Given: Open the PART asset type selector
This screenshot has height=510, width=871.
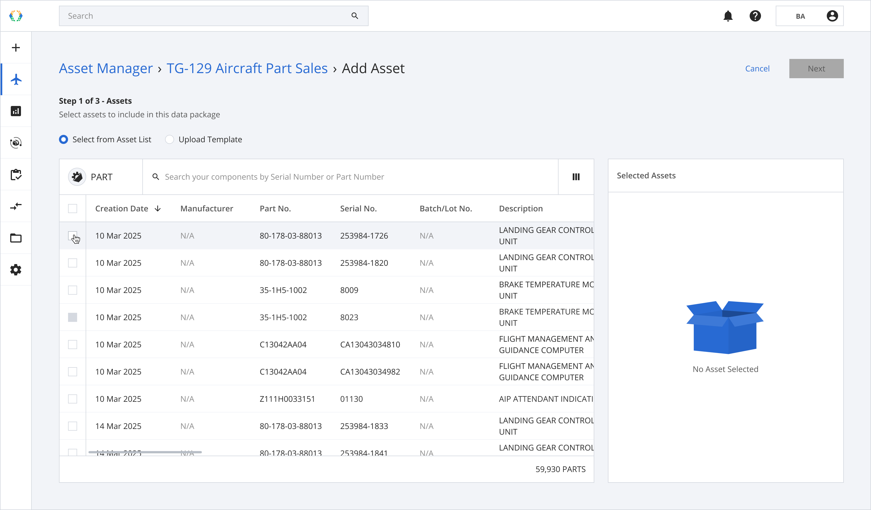Looking at the screenshot, I should pos(101,177).
